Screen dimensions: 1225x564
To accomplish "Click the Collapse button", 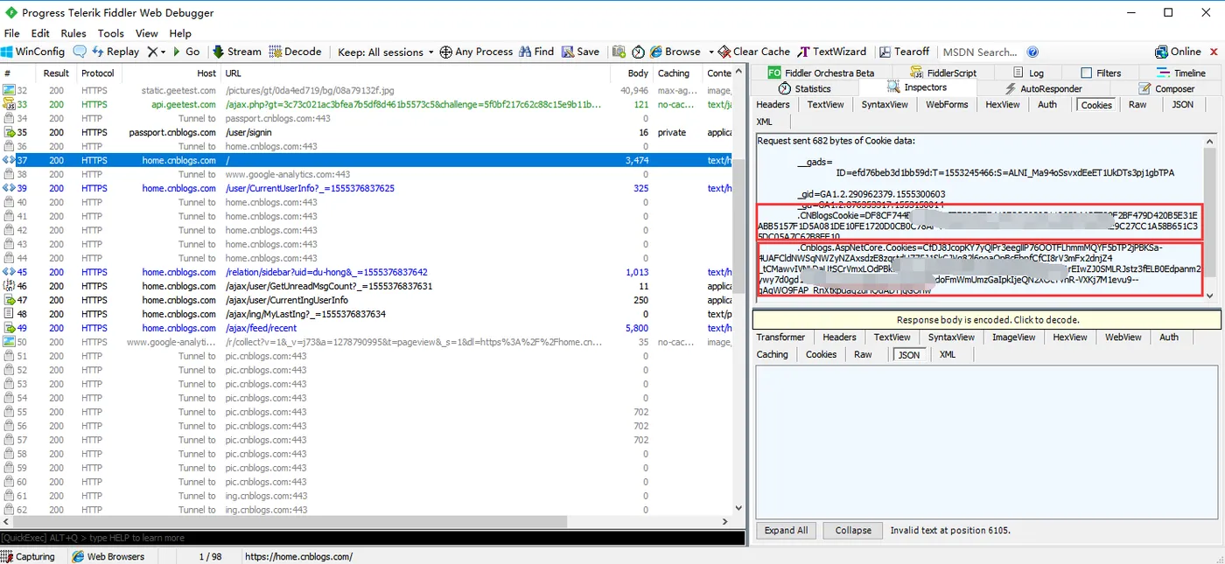I will click(853, 530).
